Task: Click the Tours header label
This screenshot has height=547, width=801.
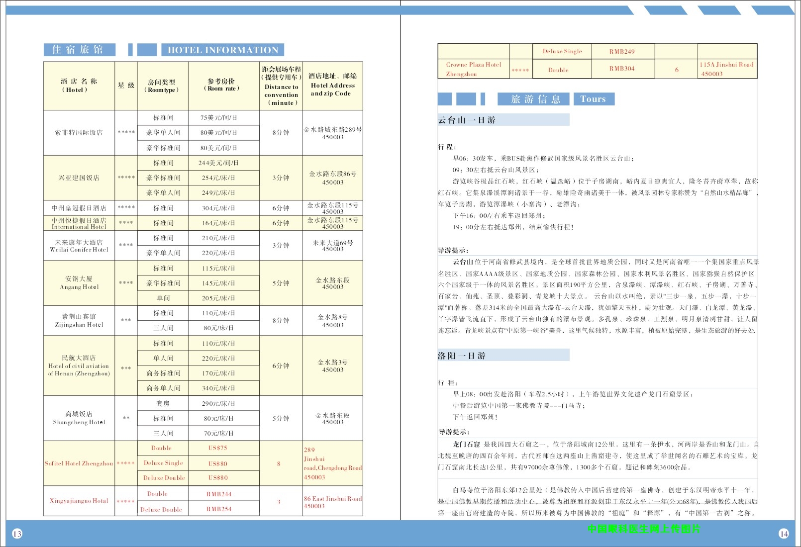Action: (x=594, y=99)
